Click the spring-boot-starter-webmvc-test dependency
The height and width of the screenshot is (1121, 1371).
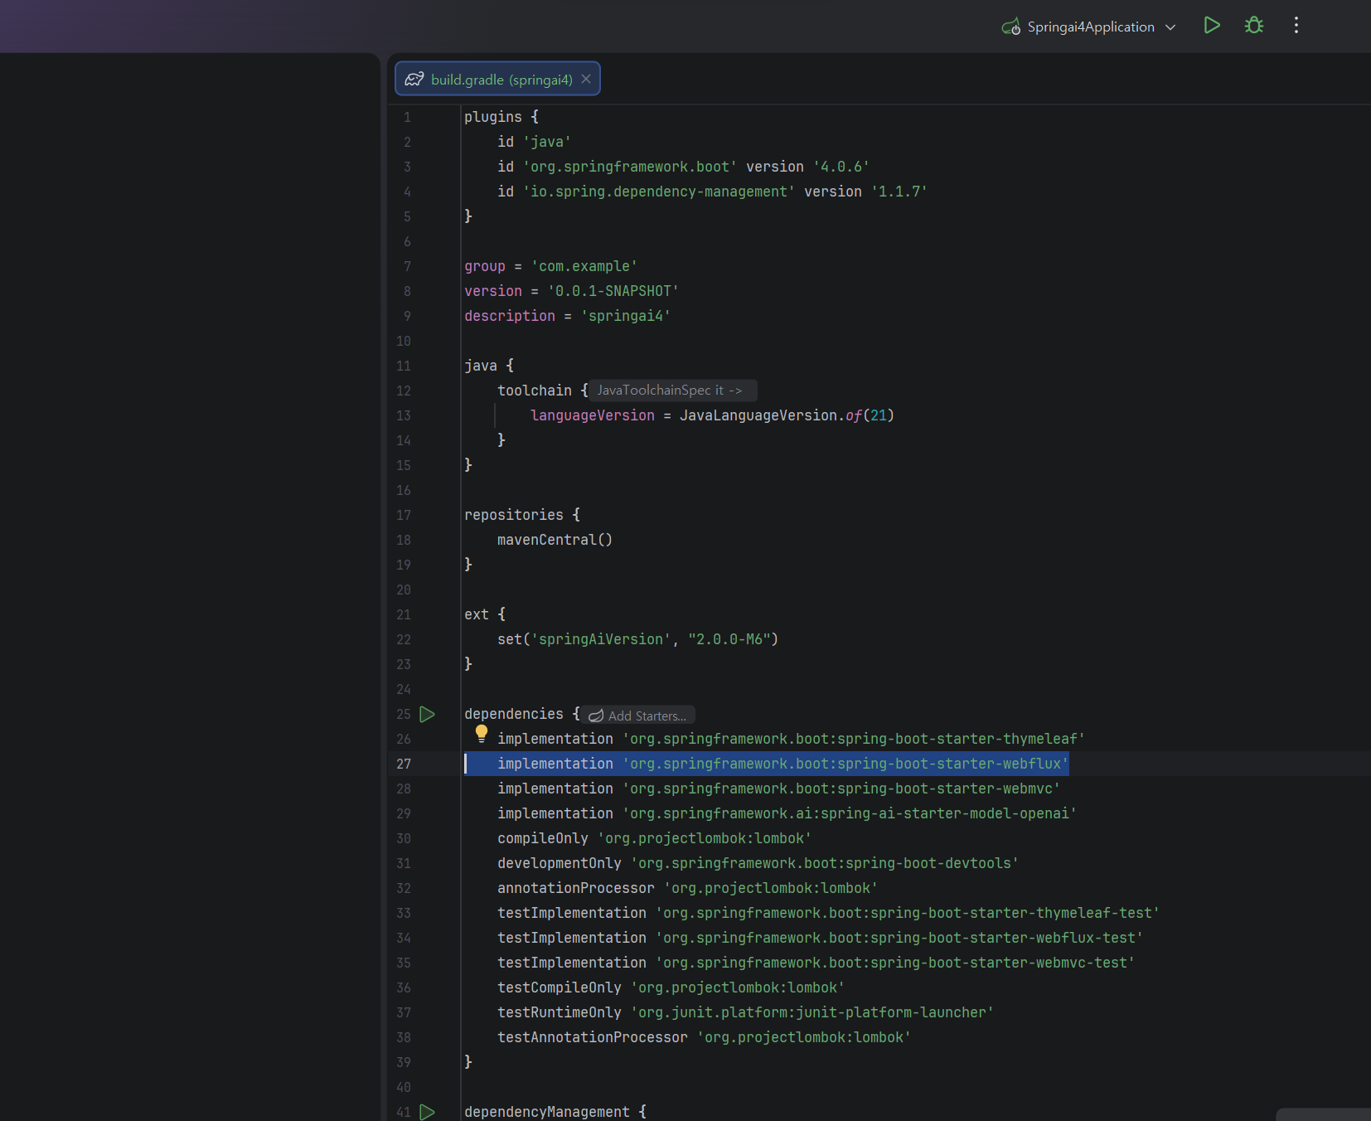tap(816, 963)
